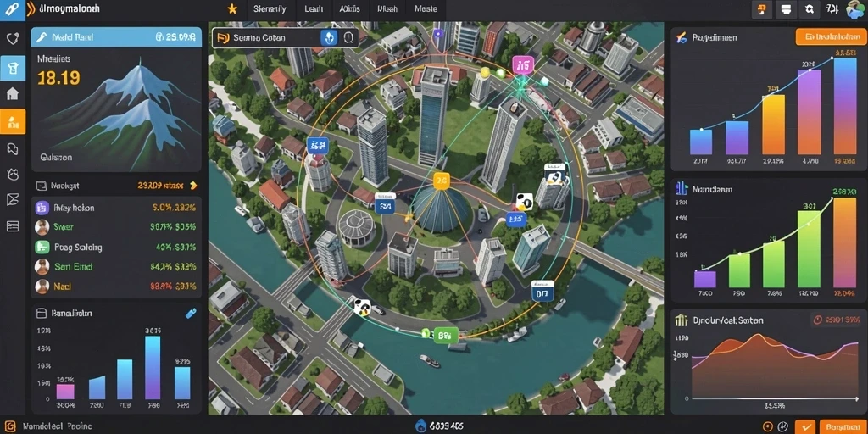868x434 pixels.
Task: Toggle the orange circle icon in bottom bar
Action: (768, 427)
